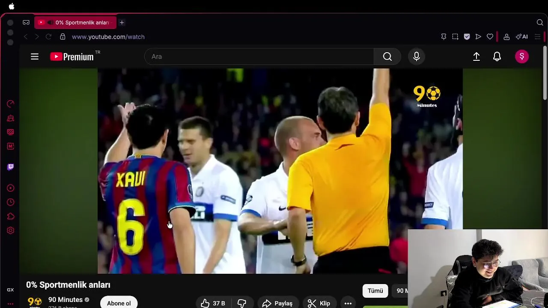Mute the tab via its speaker icon
Viewport: 548px width, 308px height.
coord(50,22)
